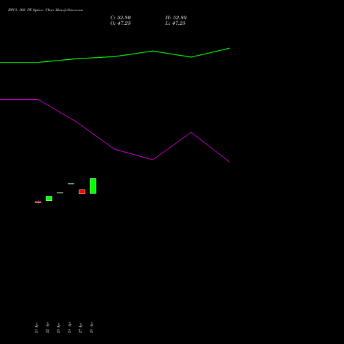Viewport: 344px width, 344px height.
Task: Click the chart title text at top-left
Action: point(45,10)
